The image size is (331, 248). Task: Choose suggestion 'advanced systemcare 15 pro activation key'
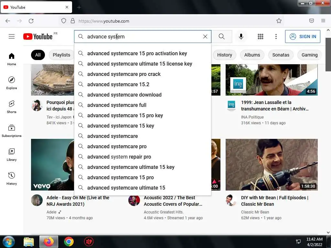click(143, 53)
